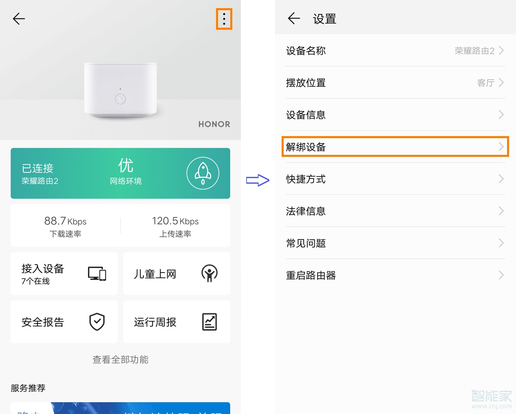Tap chevron next to 荣耀路由2 name value
This screenshot has height=414, width=516.
coord(501,51)
